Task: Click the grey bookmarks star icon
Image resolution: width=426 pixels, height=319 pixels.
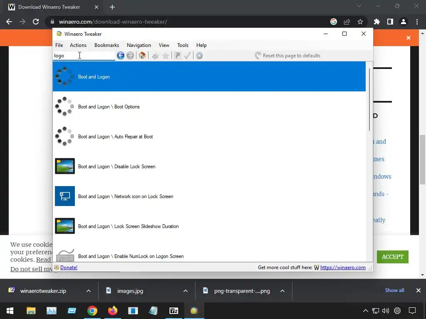Action: [165, 56]
